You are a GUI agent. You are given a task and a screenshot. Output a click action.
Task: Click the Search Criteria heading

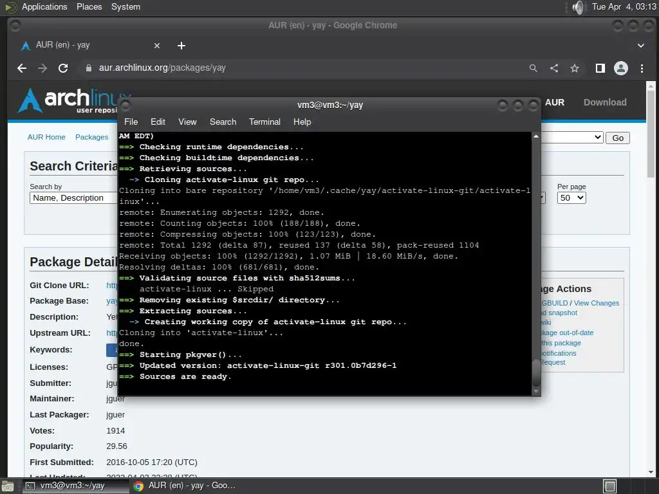74,166
